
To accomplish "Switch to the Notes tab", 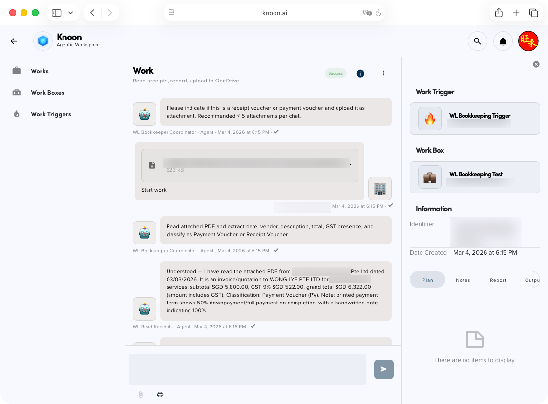I will click(463, 280).
